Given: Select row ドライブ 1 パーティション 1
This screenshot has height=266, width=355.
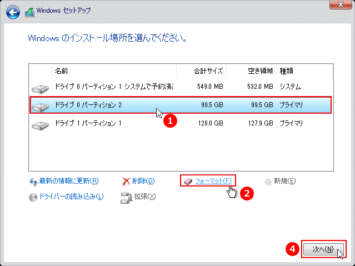Looking at the screenshot, I should click(181, 123).
